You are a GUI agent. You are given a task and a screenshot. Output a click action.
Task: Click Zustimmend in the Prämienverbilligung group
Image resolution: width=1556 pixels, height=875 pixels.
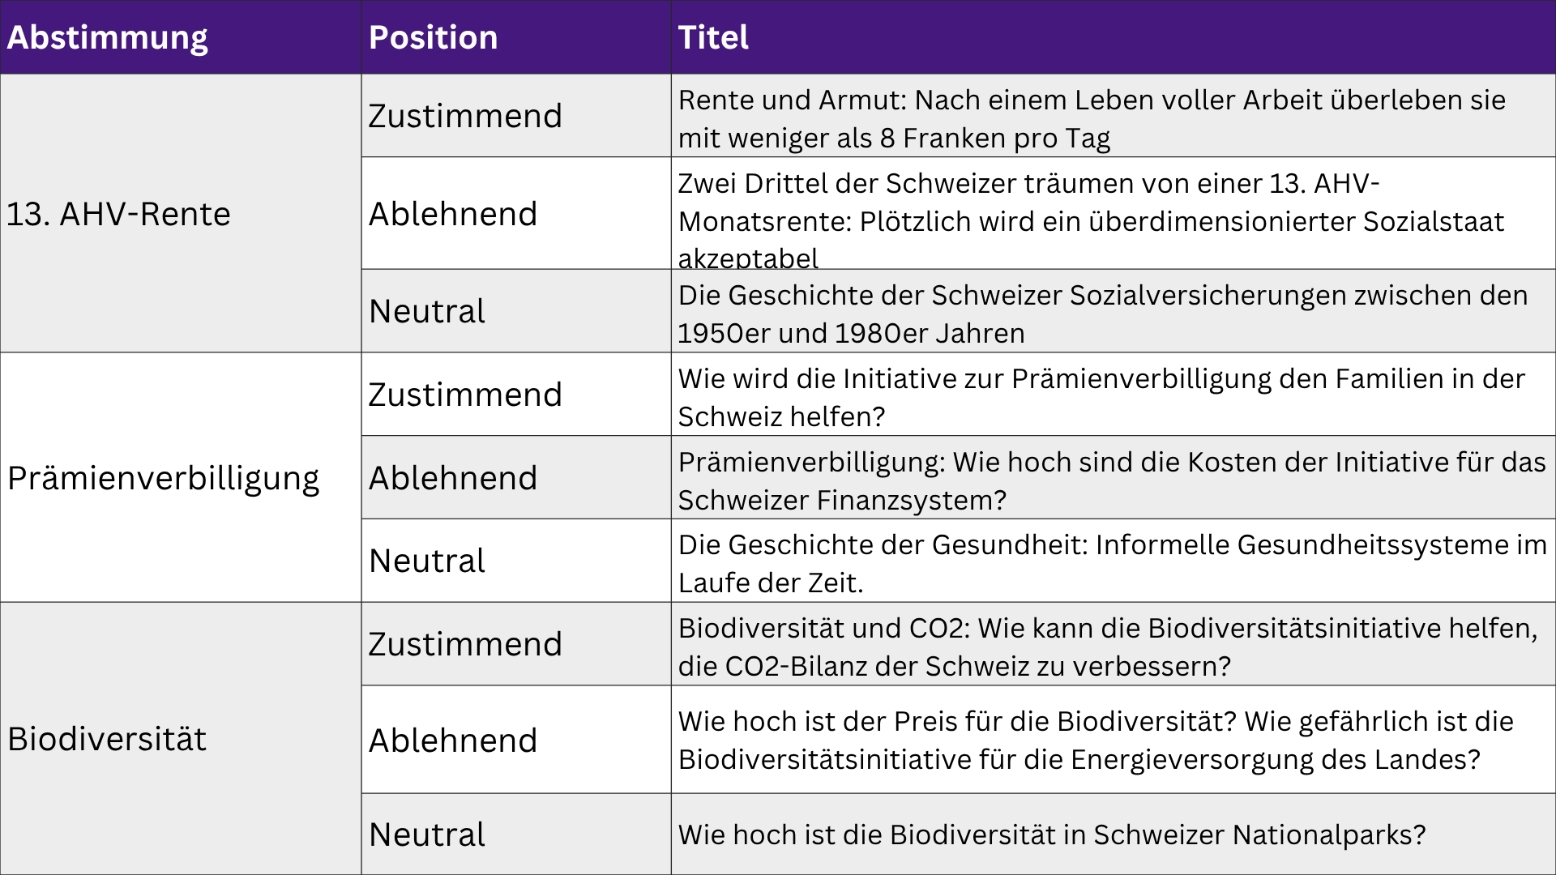click(465, 395)
